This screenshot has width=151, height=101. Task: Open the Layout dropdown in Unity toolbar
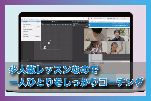85,21
